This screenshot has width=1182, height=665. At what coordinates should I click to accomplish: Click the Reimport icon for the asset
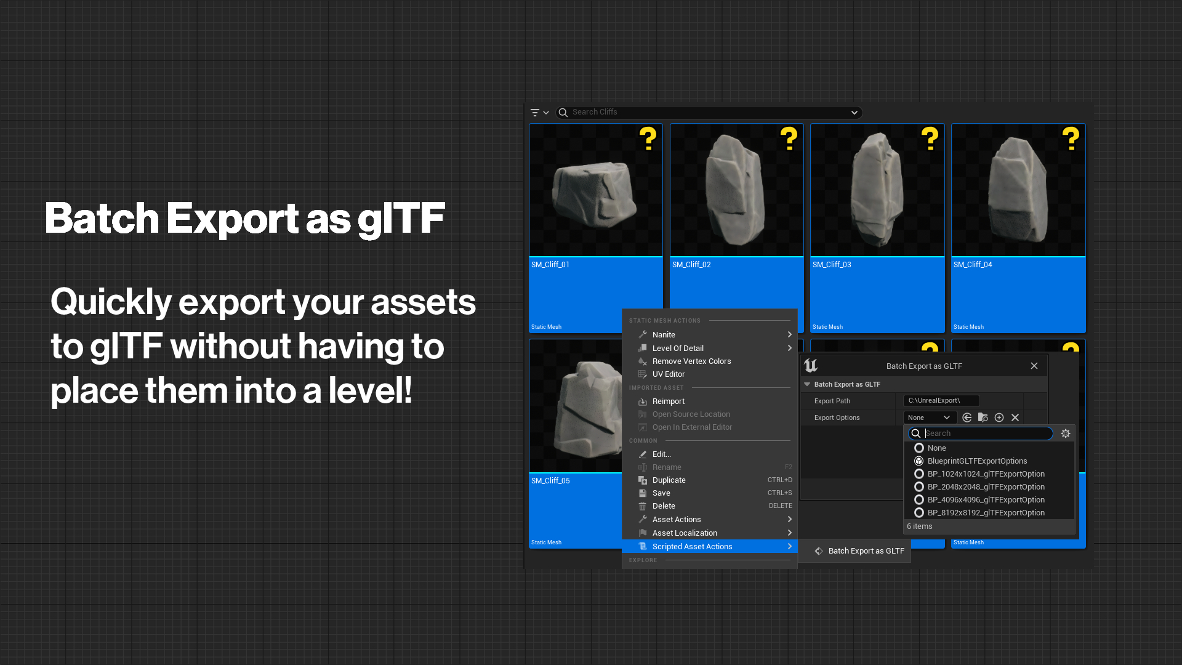click(642, 401)
